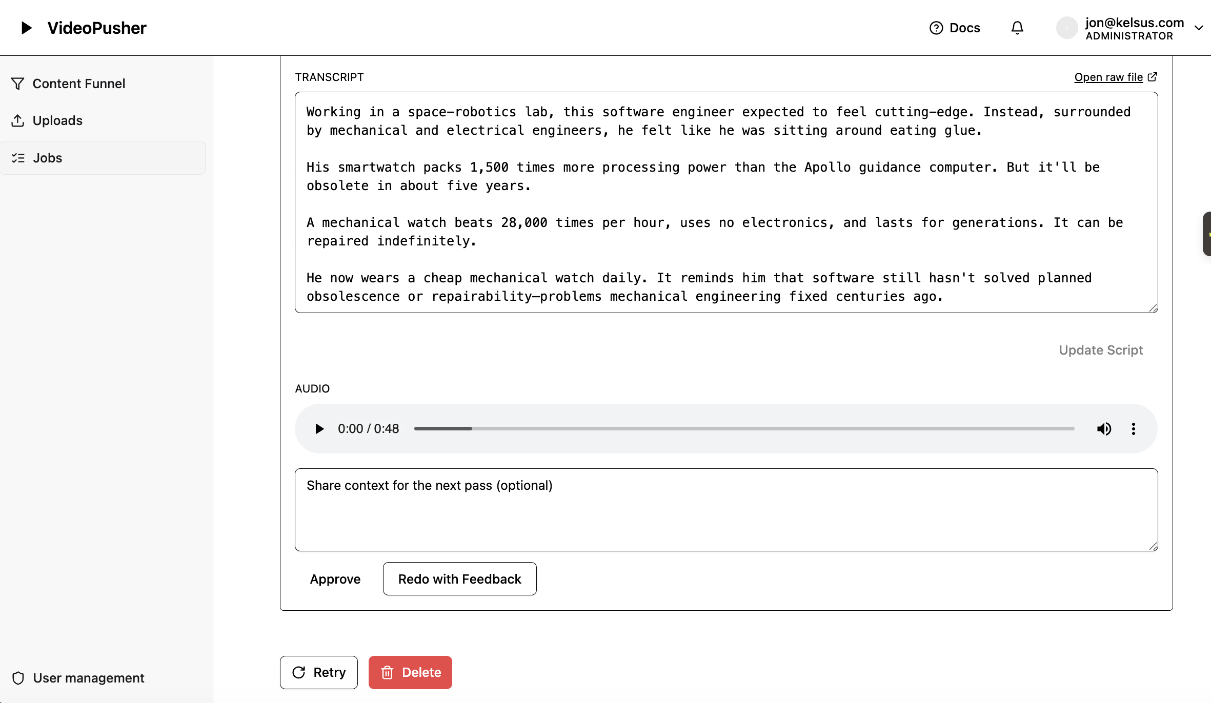
Task: Mute the audio with the volume icon
Action: [x=1105, y=429]
